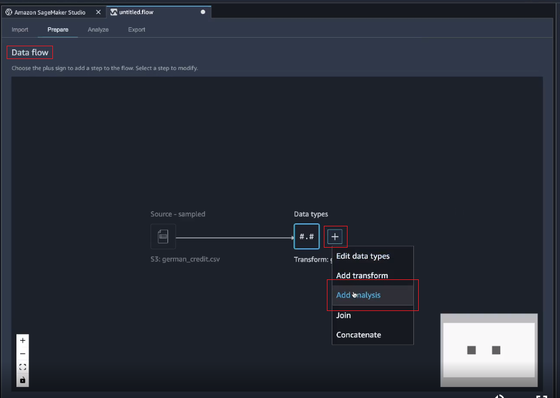
Task: Close the Amazon SageMaker Studio tab
Action: tap(99, 12)
